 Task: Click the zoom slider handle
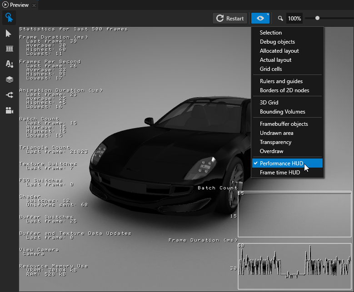pyautogui.click(x=317, y=18)
